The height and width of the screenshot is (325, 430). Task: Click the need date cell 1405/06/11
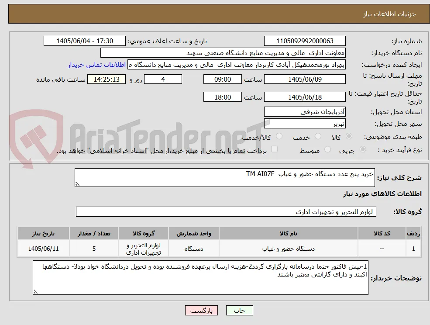(43, 249)
